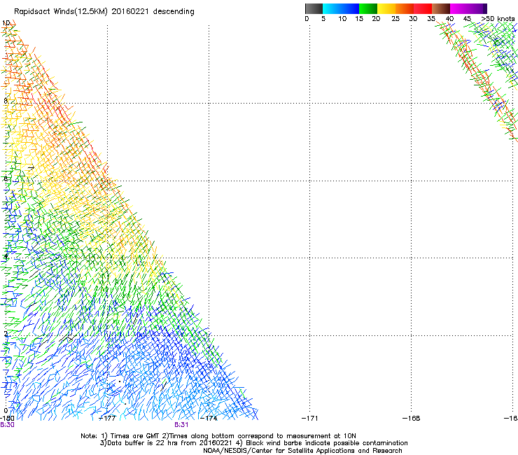This screenshot has height=455, width=518.
Task: Click the '5' color bar label
Action: tap(323, 19)
